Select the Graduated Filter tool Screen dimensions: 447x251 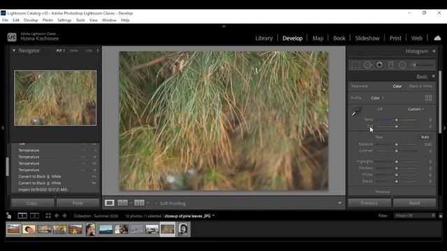tap(391, 65)
